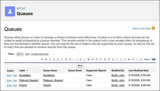160x91 pixels.
Task: Filter queues by letter H
Action: tap(70, 59)
